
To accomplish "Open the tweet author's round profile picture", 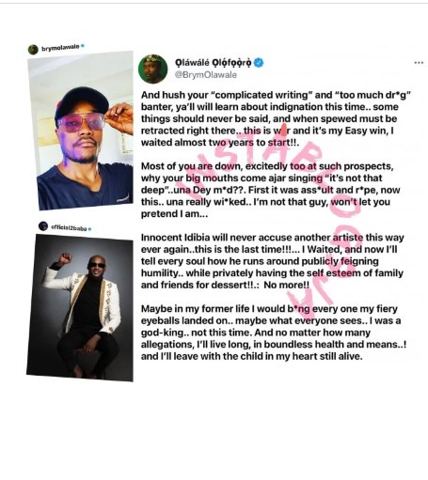I will click(153, 69).
